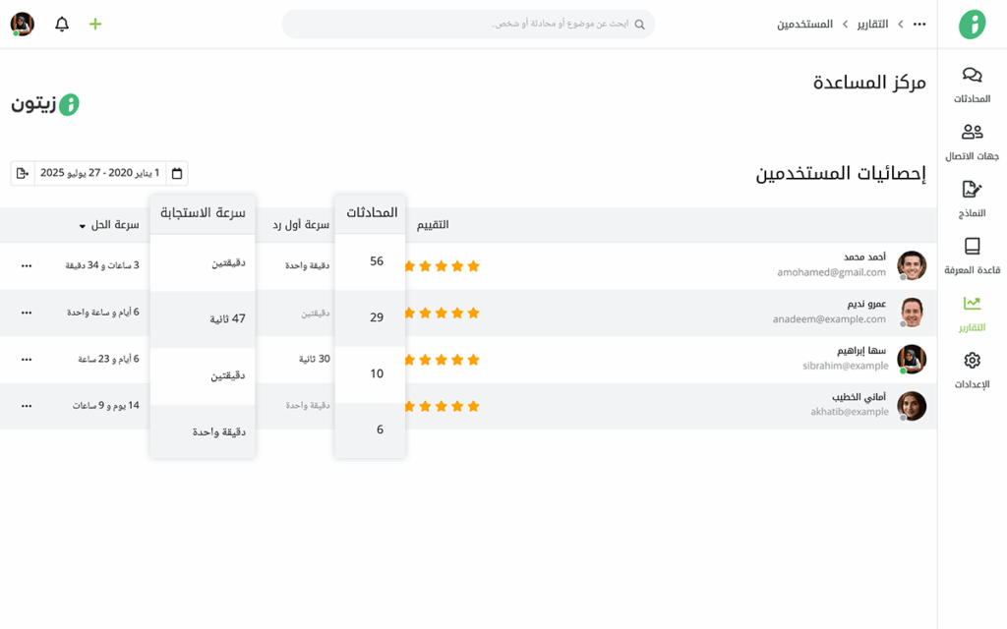The width and height of the screenshot is (1007, 629).
Task: Click the زيتون brand logo
Action: [x=45, y=104]
